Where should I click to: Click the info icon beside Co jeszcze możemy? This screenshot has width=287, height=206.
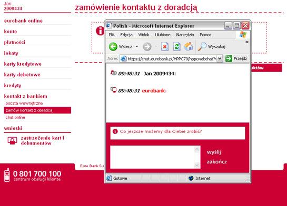click(x=115, y=131)
